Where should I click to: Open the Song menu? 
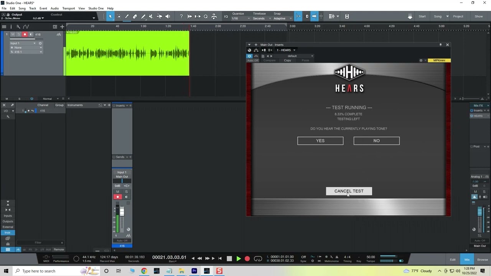click(22, 8)
